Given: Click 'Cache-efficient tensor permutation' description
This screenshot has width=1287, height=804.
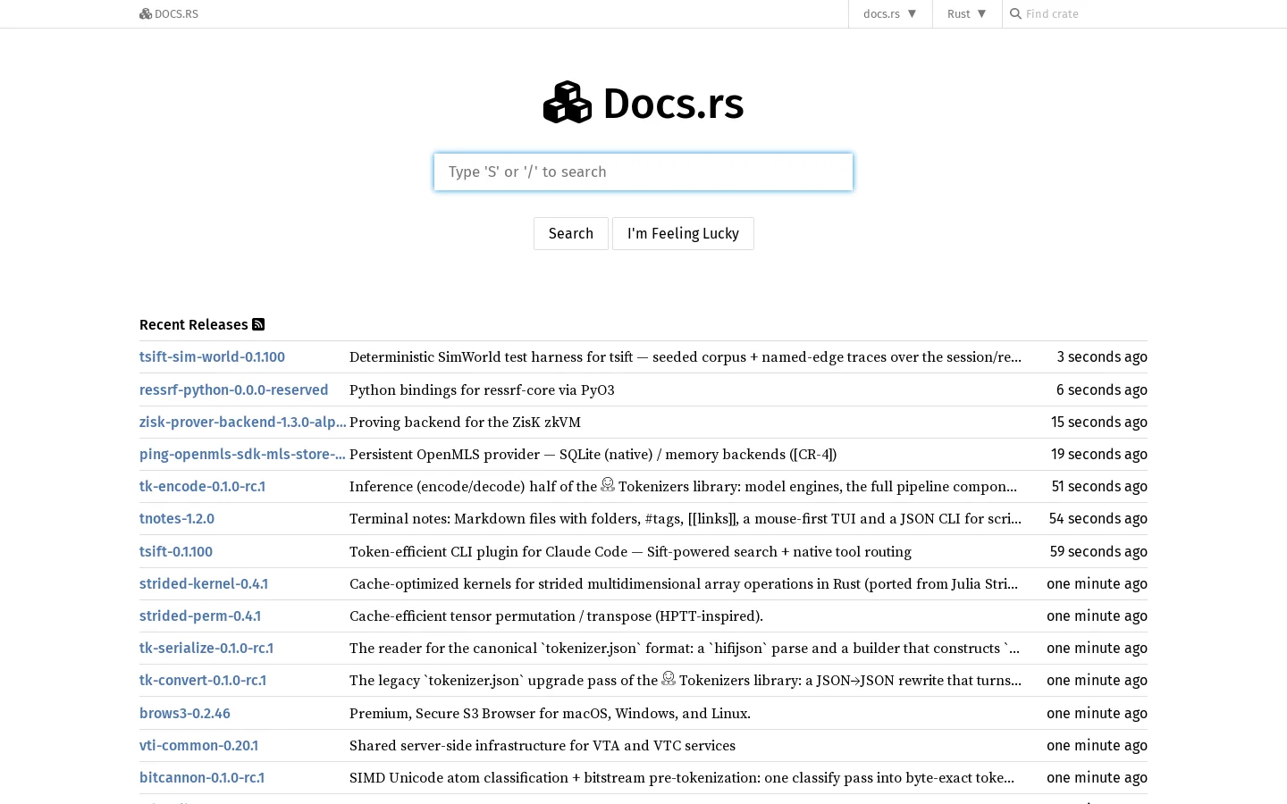Looking at the screenshot, I should coord(556,616).
